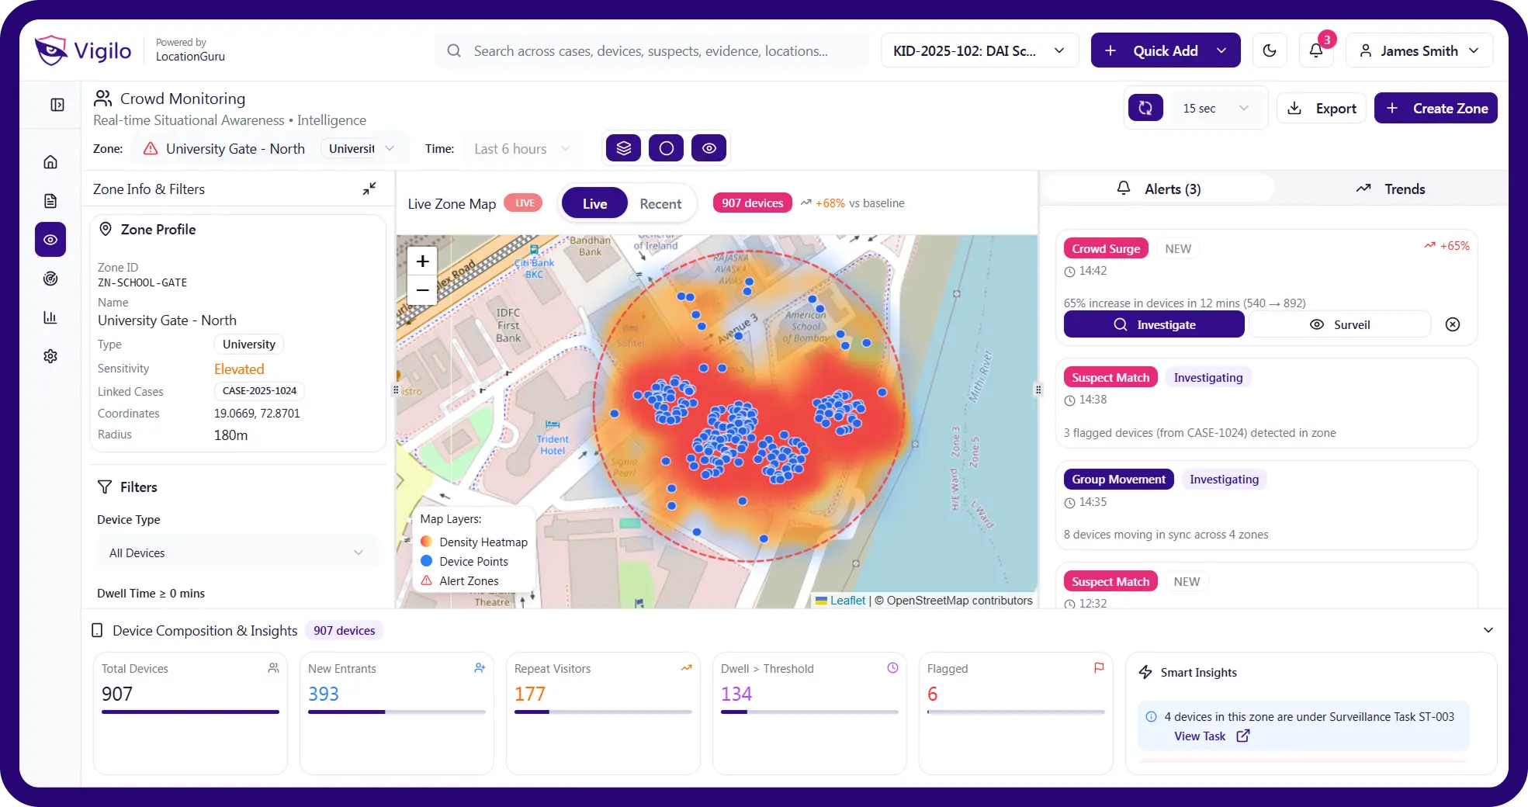
Task: Switch the map to Live mode
Action: tap(594, 203)
